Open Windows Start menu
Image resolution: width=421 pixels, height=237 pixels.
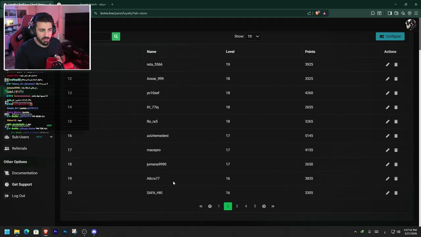pyautogui.click(x=7, y=232)
